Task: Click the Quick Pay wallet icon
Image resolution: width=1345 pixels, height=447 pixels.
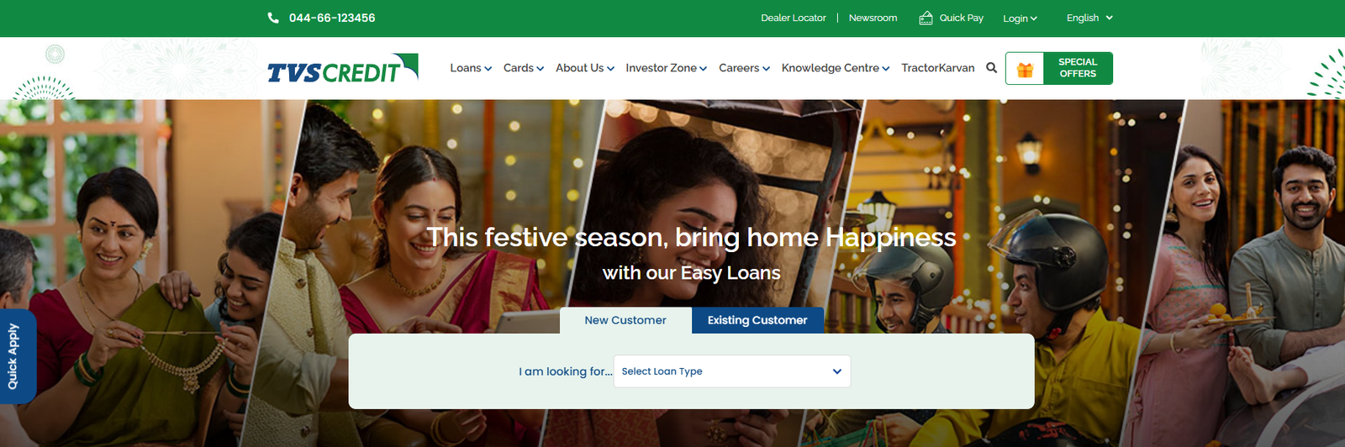Action: tap(926, 18)
